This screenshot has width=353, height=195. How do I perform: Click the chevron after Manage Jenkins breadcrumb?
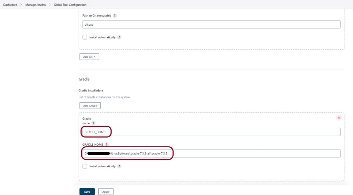[x=50, y=5]
